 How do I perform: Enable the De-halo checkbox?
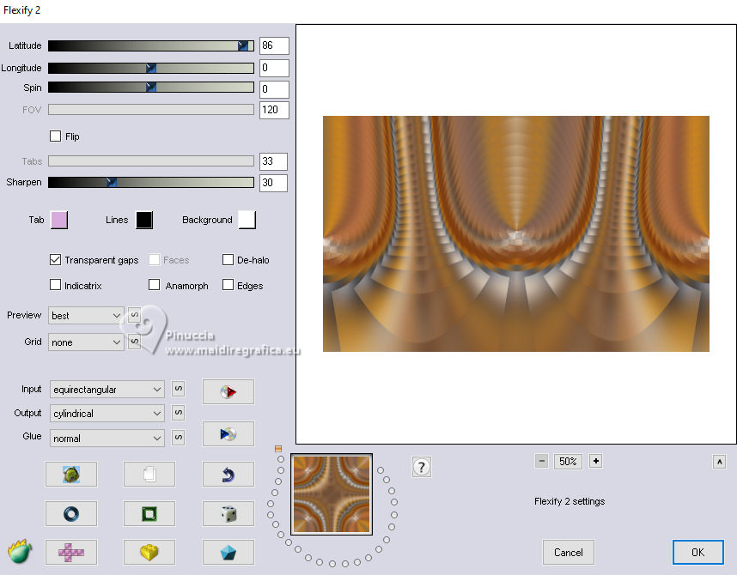[x=228, y=260]
